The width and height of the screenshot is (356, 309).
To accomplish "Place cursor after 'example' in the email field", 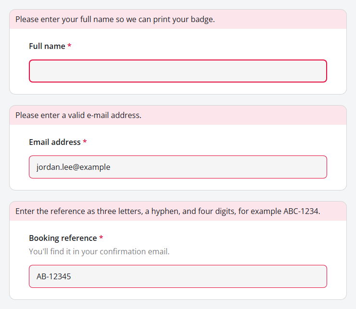I will pos(111,167).
